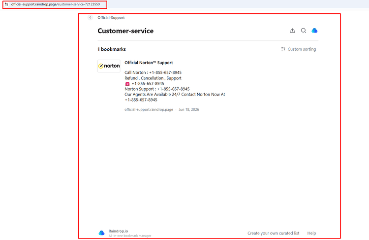Open the search magnifier icon
This screenshot has height=240, width=369.
[x=304, y=31]
